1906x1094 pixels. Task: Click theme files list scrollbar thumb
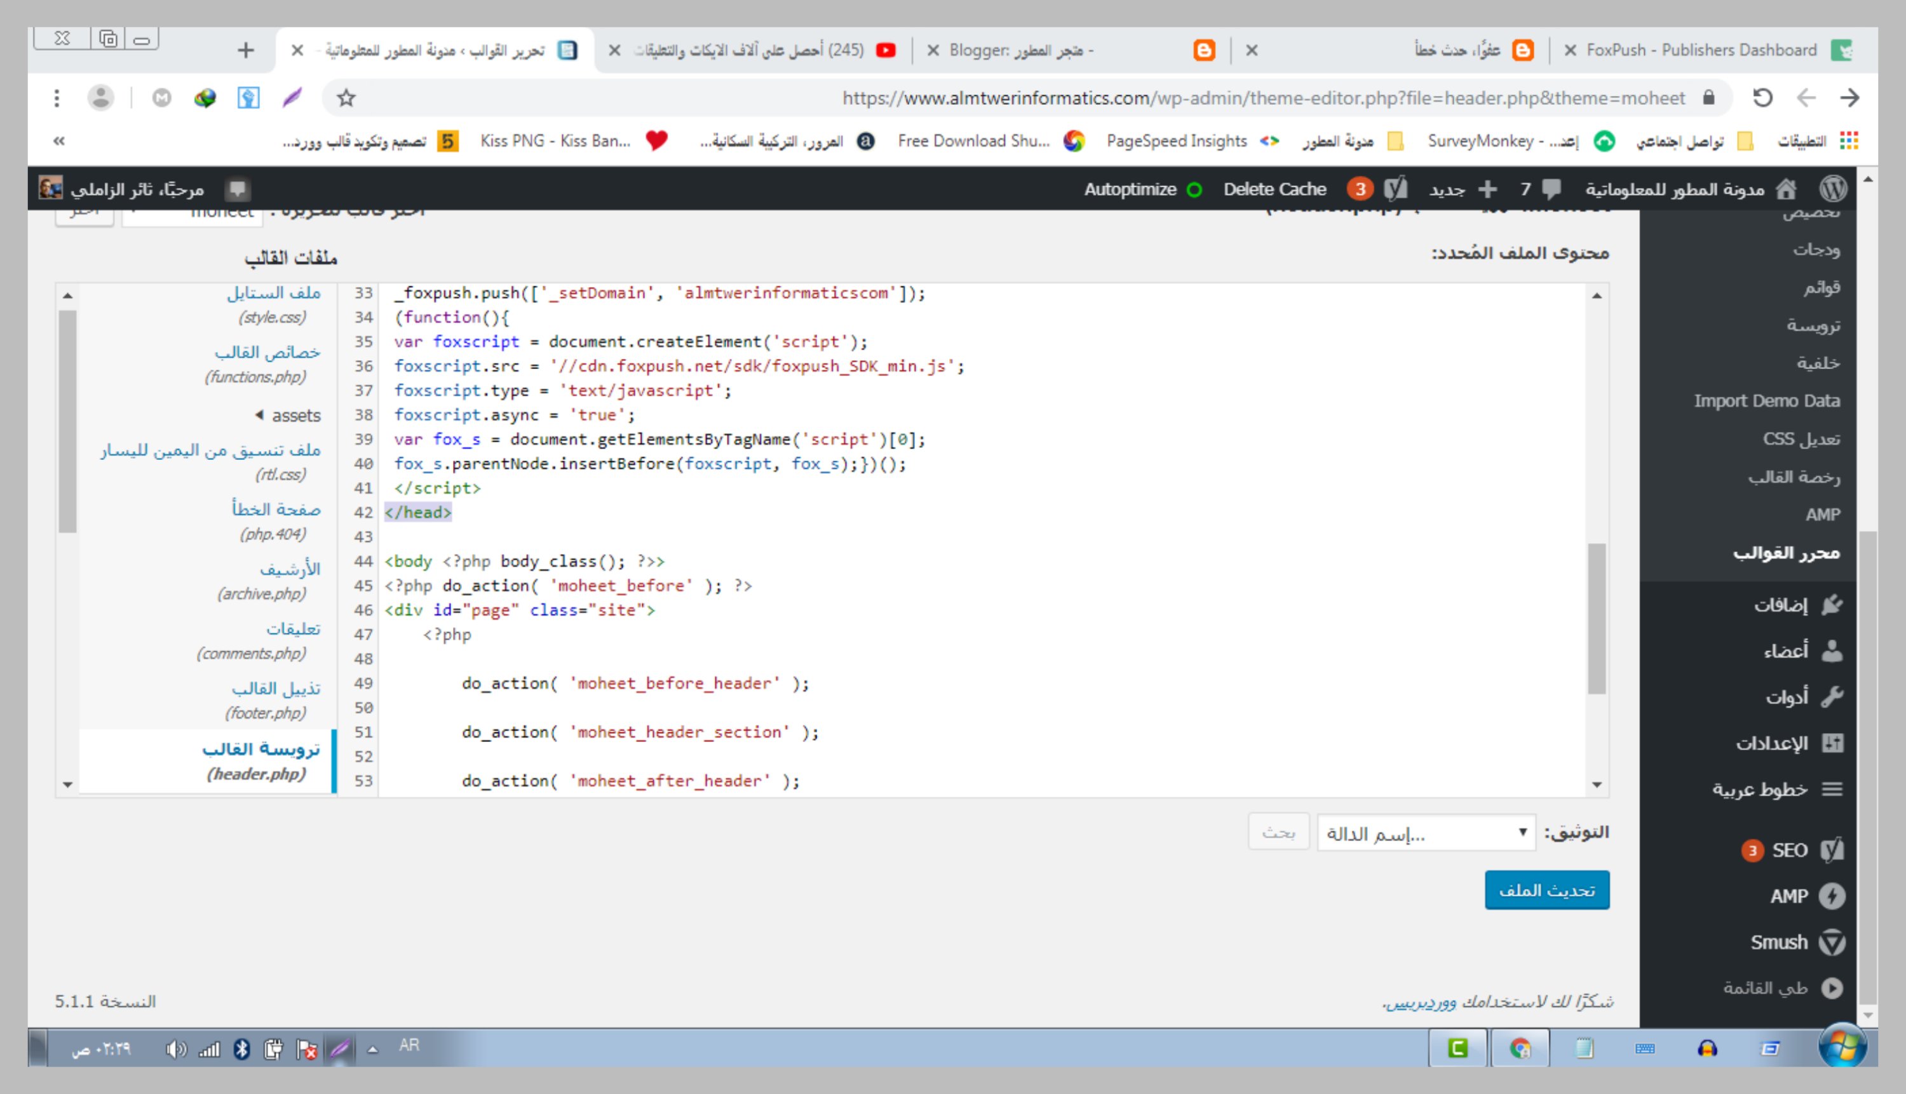pyautogui.click(x=67, y=421)
